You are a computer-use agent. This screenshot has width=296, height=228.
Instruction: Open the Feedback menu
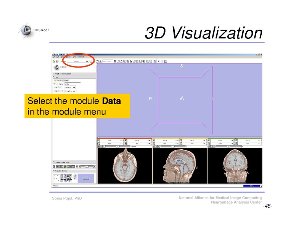point(80,57)
